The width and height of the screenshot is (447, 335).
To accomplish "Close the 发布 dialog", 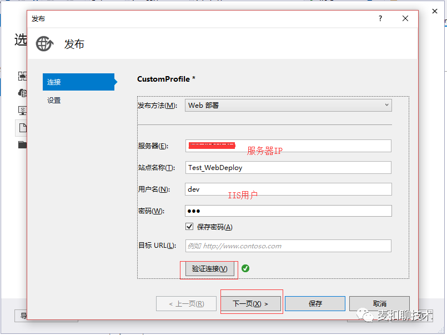I will [x=405, y=18].
